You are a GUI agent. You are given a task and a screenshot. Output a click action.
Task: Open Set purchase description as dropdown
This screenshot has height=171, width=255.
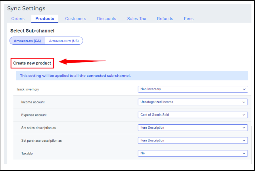(193, 140)
